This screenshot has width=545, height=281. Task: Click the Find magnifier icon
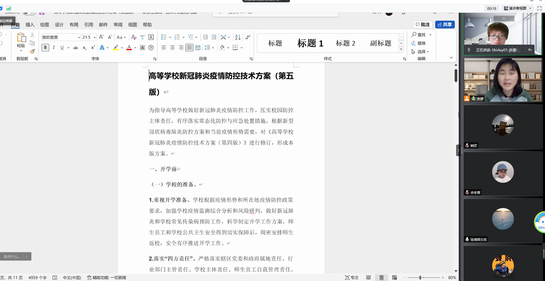coord(414,34)
